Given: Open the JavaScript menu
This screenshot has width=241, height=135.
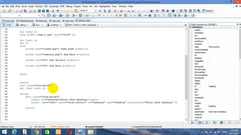Looking at the screenshot, I should [54, 6].
